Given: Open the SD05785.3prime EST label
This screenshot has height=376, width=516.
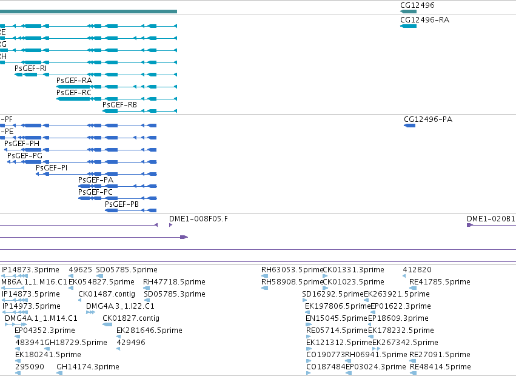Looking at the screenshot, I should (175, 294).
